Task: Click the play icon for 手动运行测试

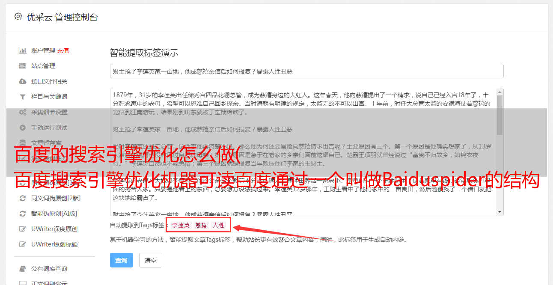Action: [23, 128]
